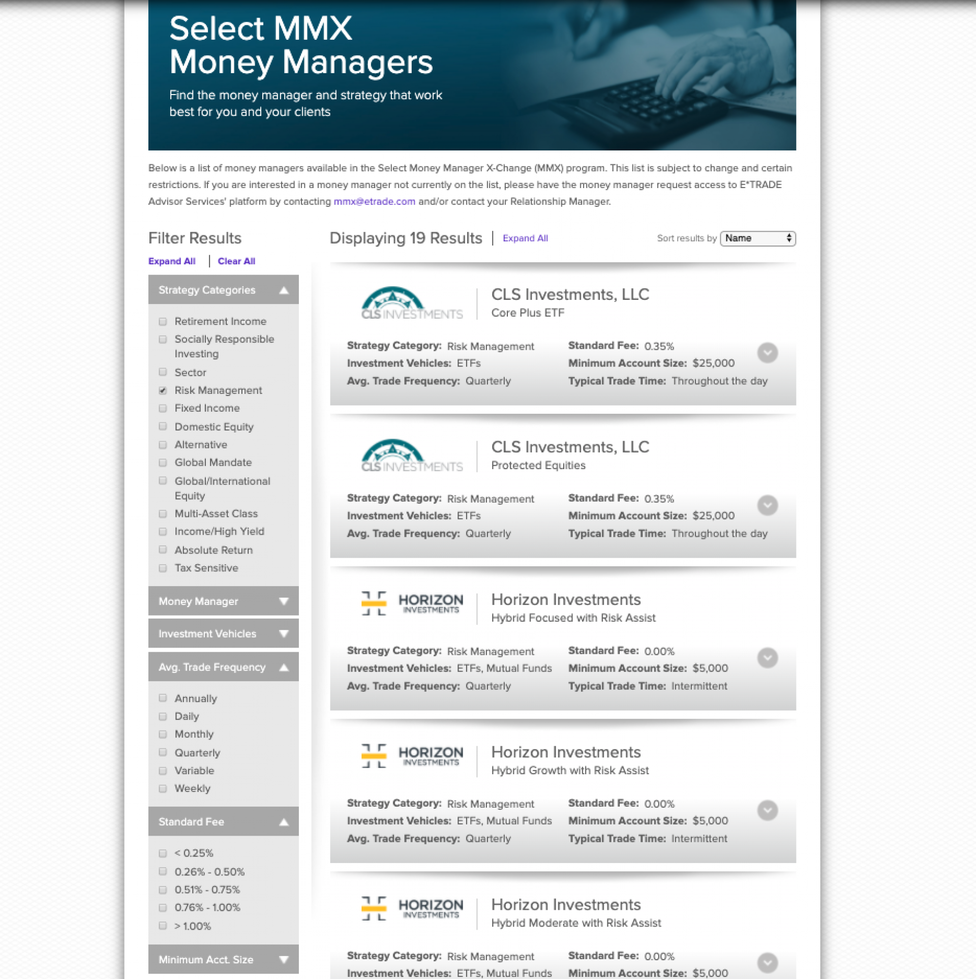Expand details chevron for Core Plus ETF
Image resolution: width=976 pixels, height=979 pixels.
click(767, 353)
